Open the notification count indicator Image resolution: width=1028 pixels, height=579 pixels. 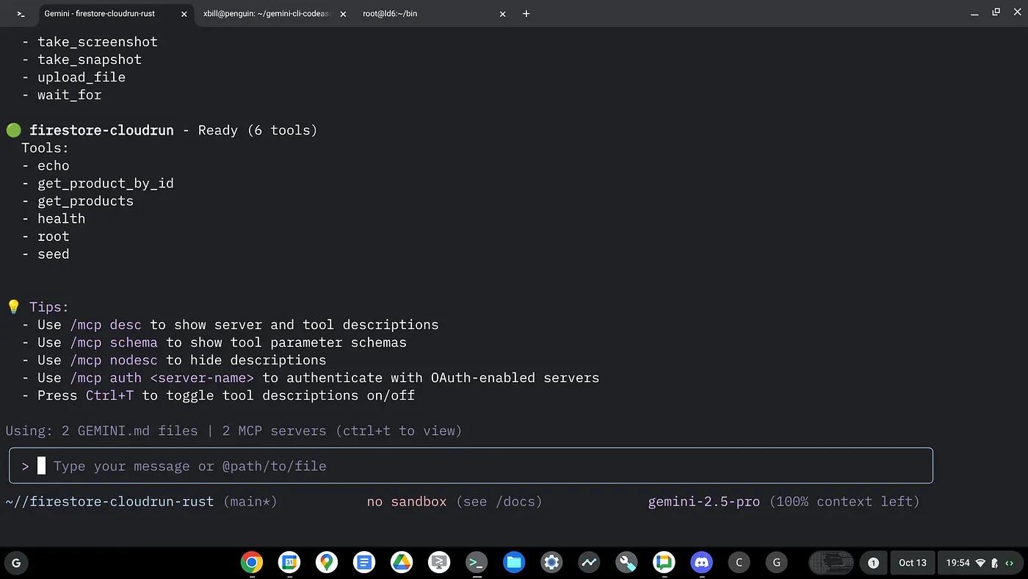(873, 563)
